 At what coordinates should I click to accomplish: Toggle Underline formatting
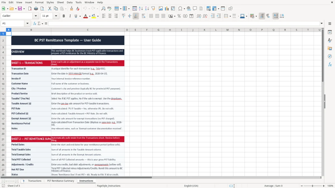click(76, 16)
